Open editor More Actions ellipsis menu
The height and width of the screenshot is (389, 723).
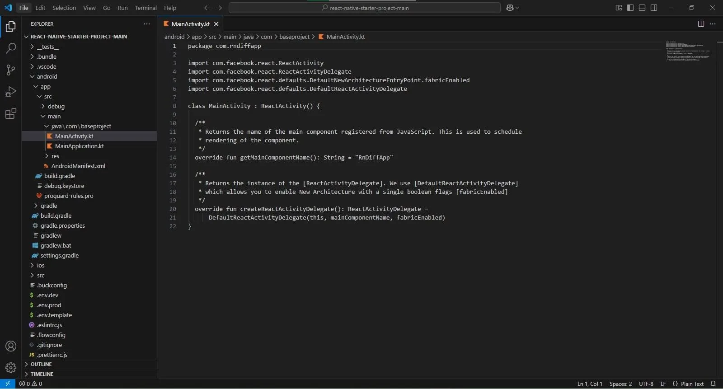coord(713,24)
